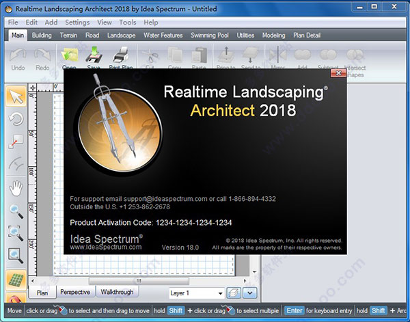Toggle the green grid icon

click(x=16, y=280)
